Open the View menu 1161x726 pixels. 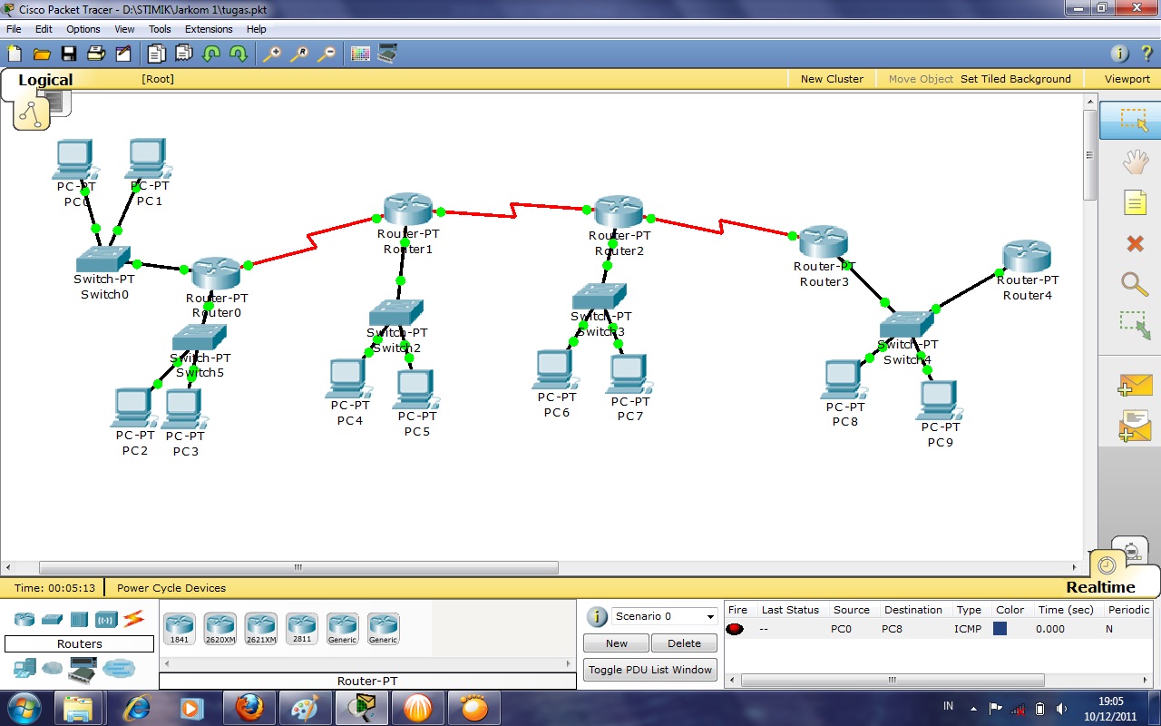pos(124,29)
